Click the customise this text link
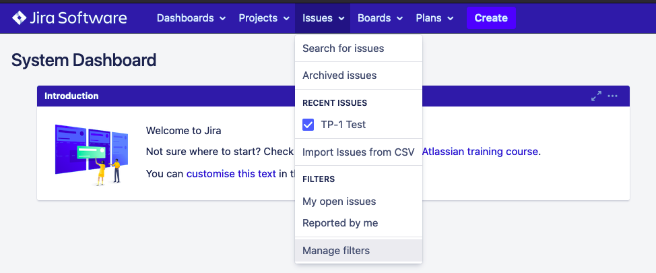The height and width of the screenshot is (273, 656). click(x=231, y=174)
